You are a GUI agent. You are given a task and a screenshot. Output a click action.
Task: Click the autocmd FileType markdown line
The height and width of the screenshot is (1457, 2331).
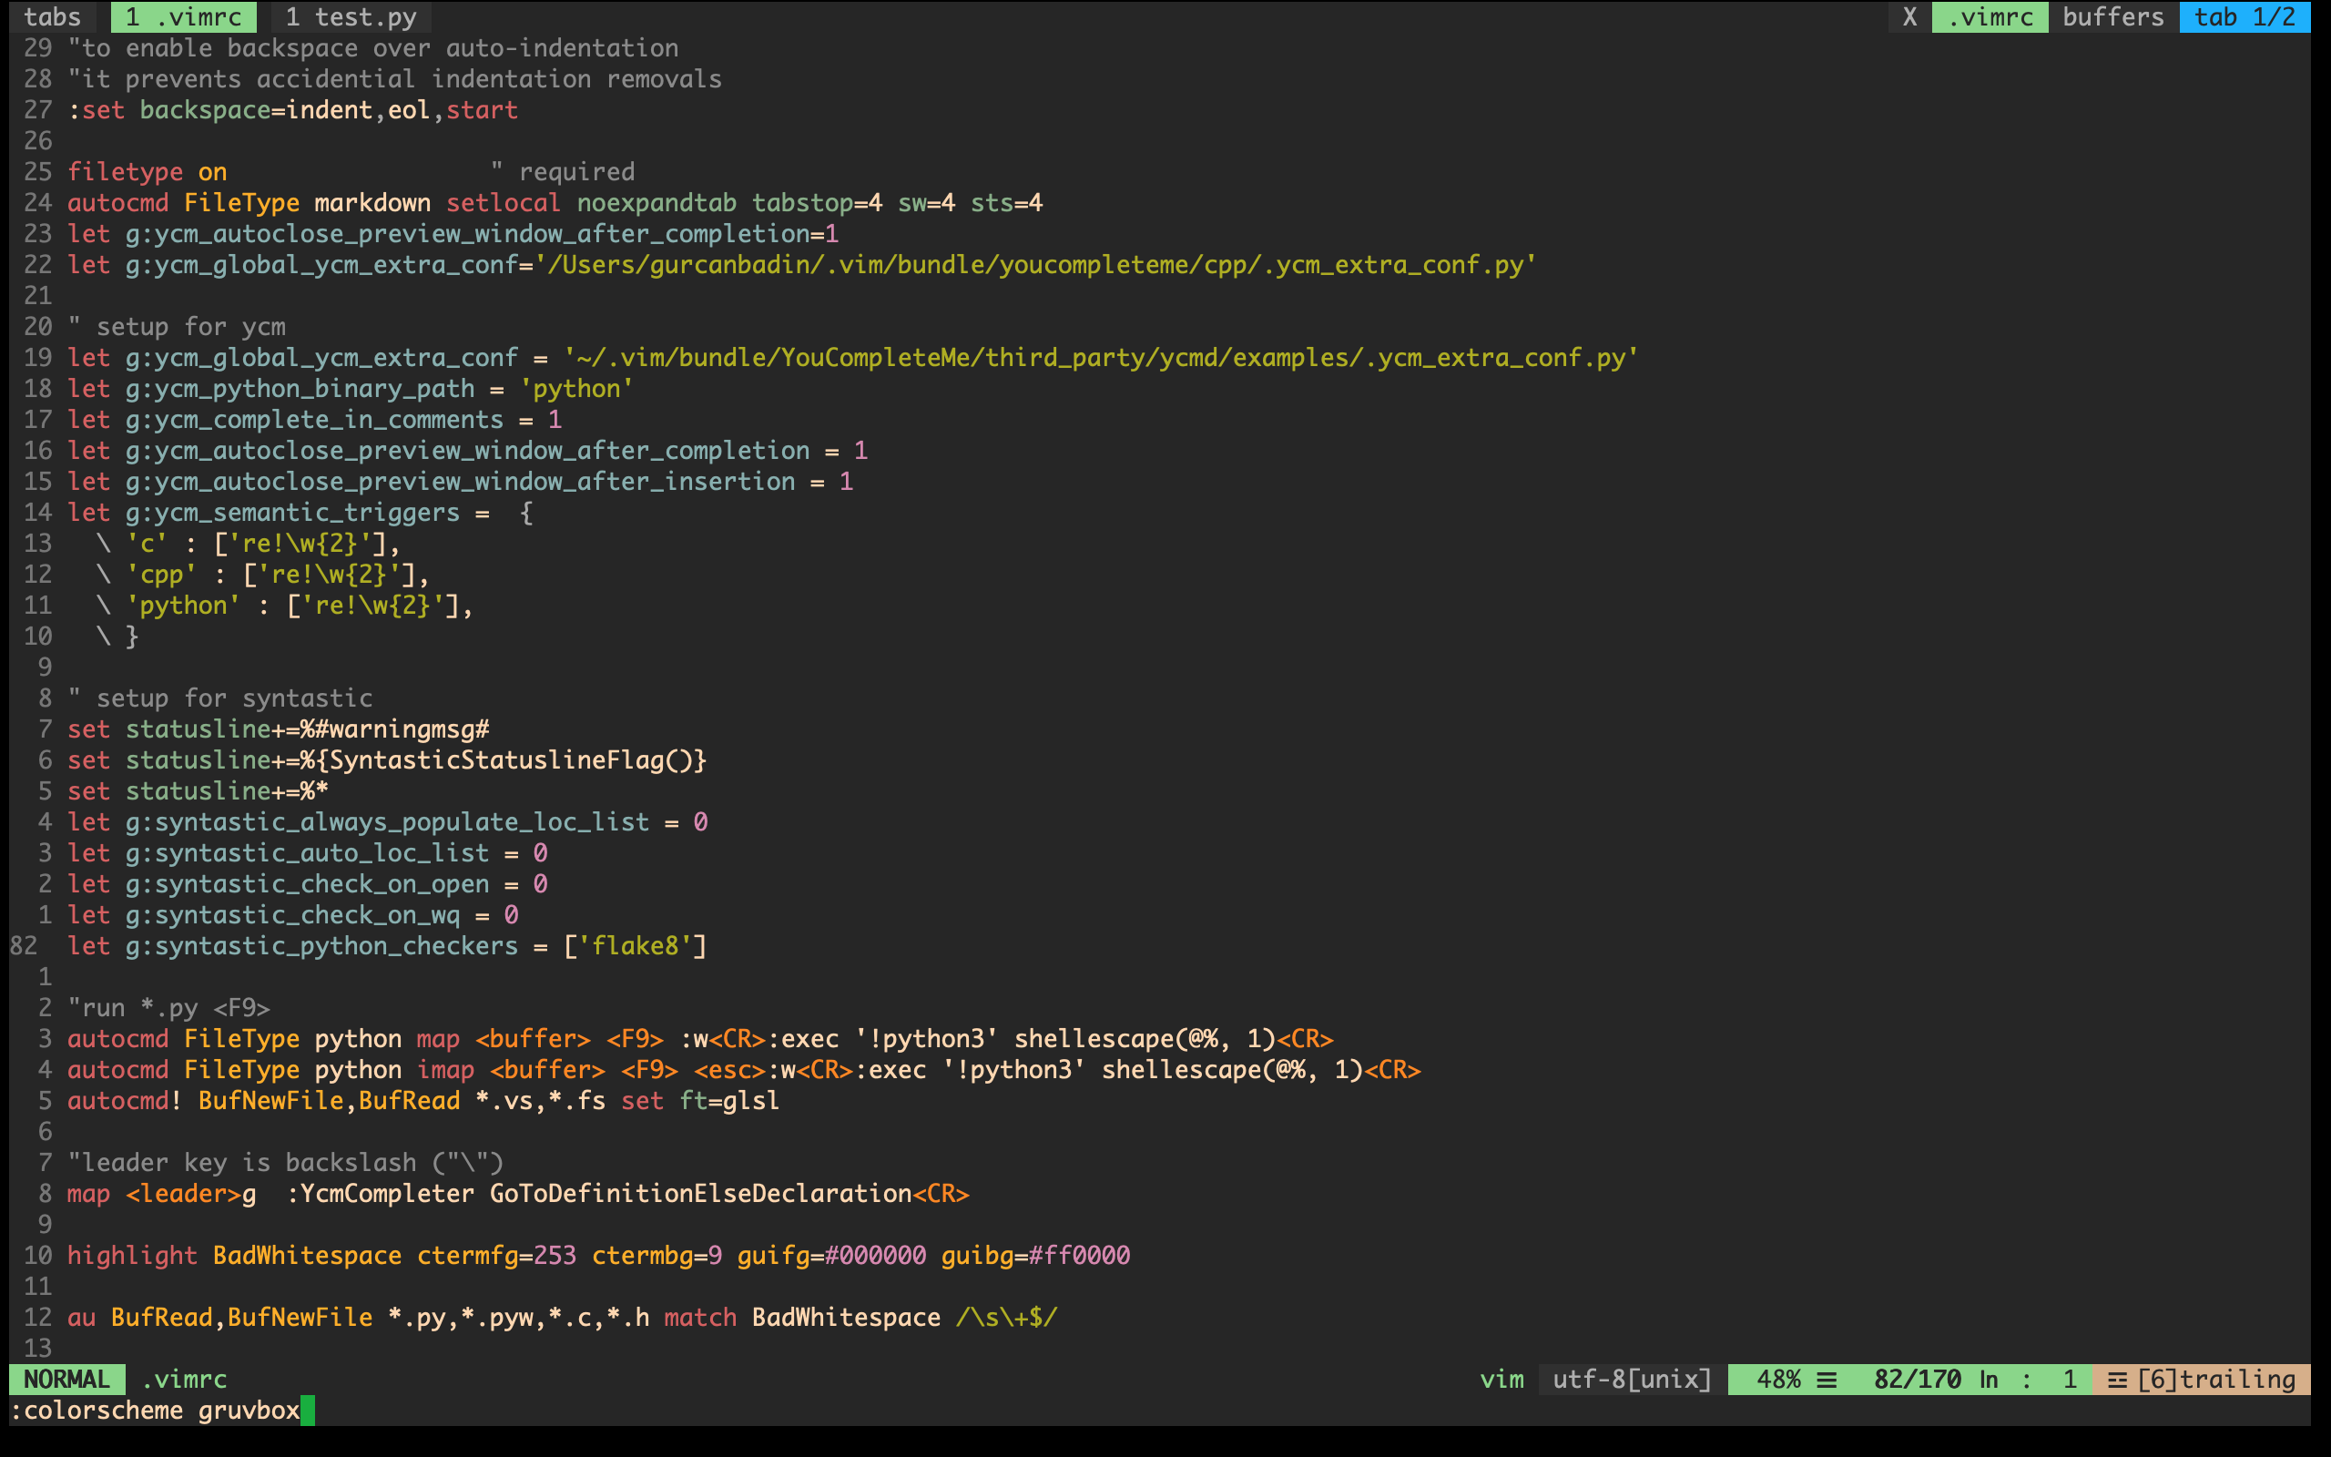pos(555,202)
